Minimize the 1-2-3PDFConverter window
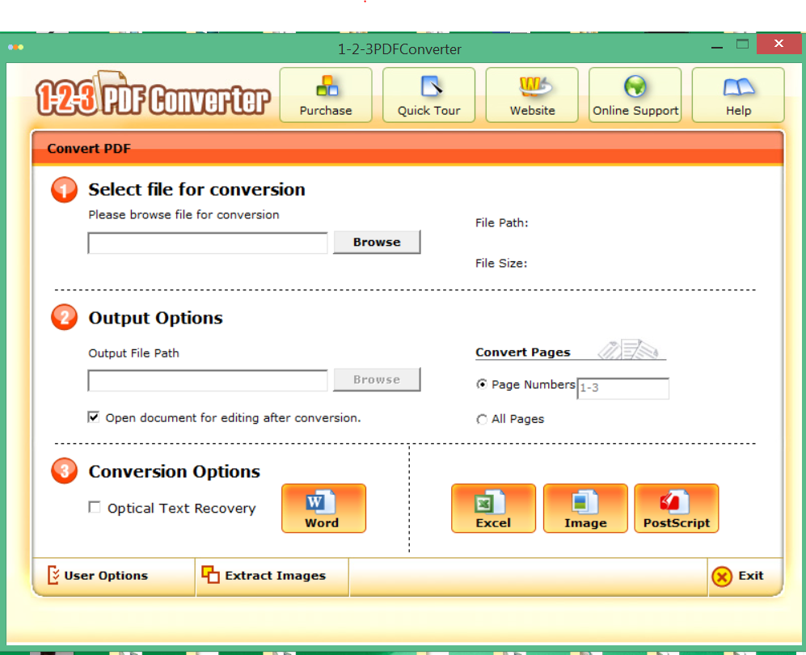 [x=717, y=47]
